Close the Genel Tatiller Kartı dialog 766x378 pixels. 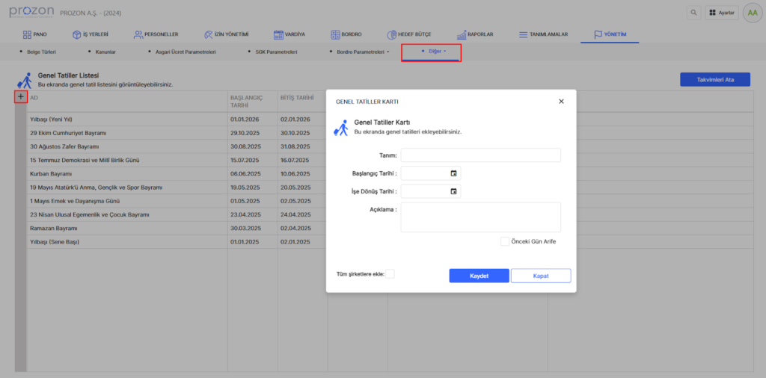click(561, 101)
